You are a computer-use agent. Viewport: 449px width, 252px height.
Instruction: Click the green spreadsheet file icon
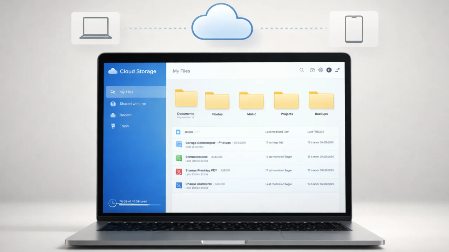[179, 158]
